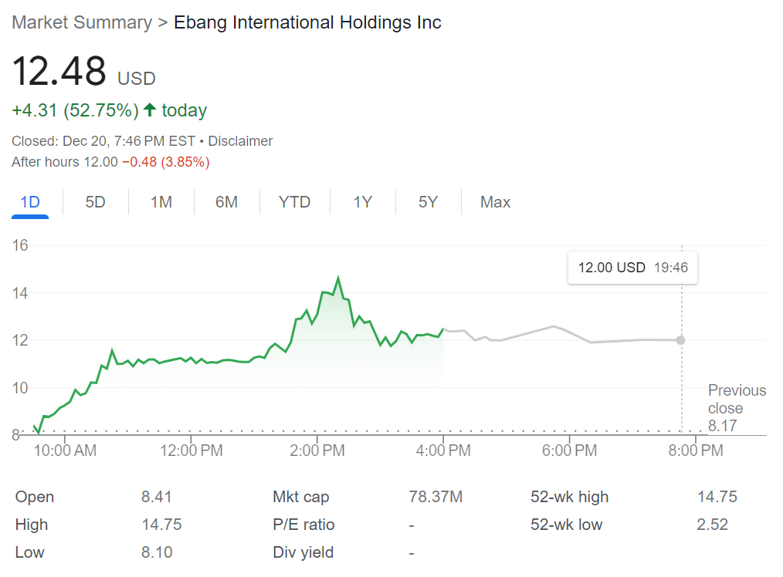Click the 12.00 USD 19:46 tooltip
Viewport: 783px width, 577px height.
pos(632,268)
